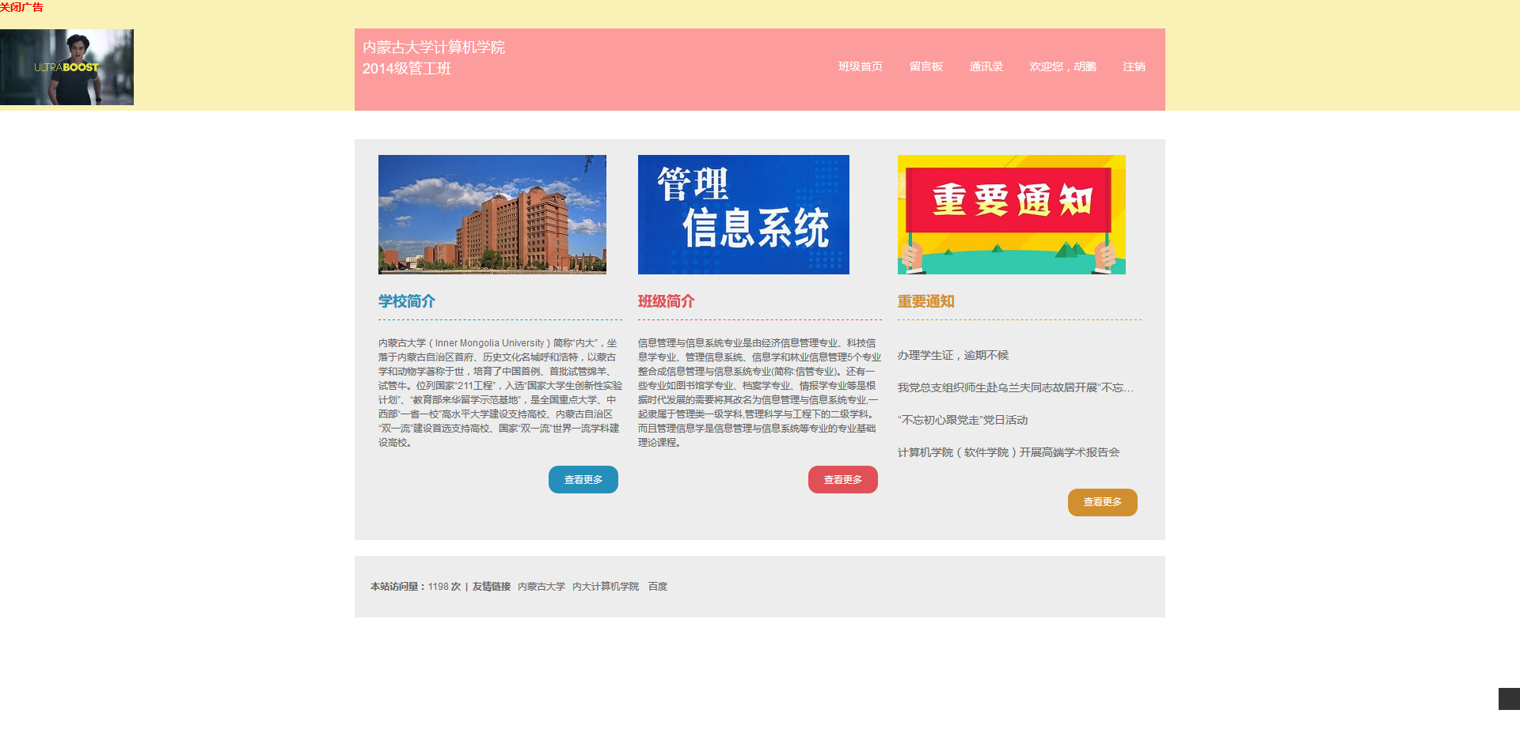Image resolution: width=1520 pixels, height=748 pixels.
Task: View more under 学校简介 (blue 查看更多)
Action: [x=583, y=480]
